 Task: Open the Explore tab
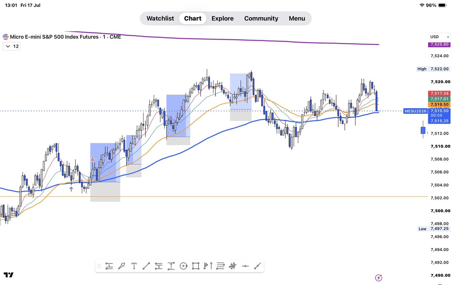[223, 18]
